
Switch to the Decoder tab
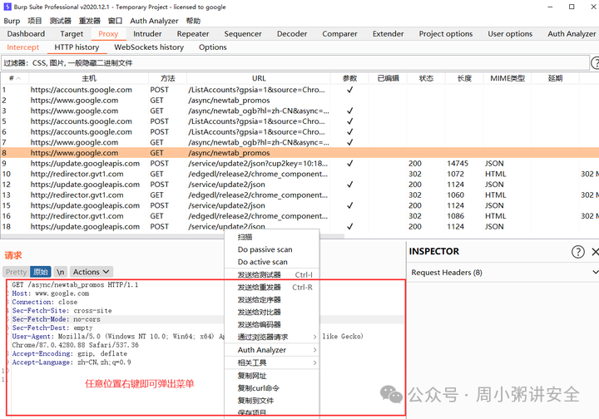point(292,34)
